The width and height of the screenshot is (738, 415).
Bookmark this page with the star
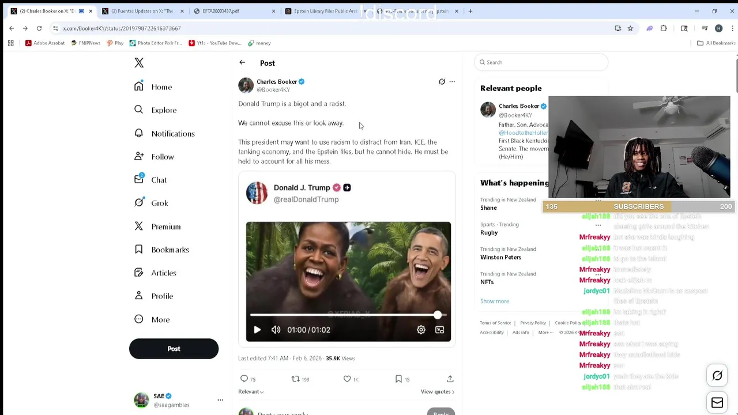630,28
